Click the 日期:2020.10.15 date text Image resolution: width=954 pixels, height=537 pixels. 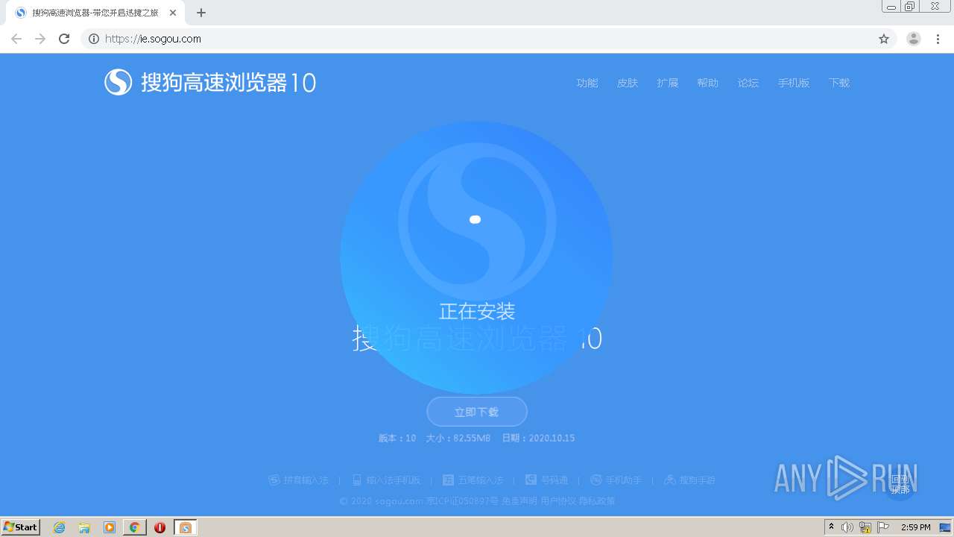[x=538, y=439]
